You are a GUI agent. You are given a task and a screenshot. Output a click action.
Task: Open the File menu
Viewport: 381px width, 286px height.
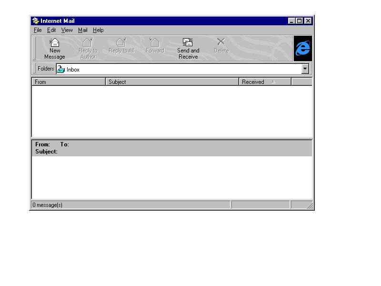point(38,30)
